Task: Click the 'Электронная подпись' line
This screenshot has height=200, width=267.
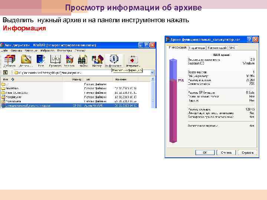Action: [x=221, y=126]
